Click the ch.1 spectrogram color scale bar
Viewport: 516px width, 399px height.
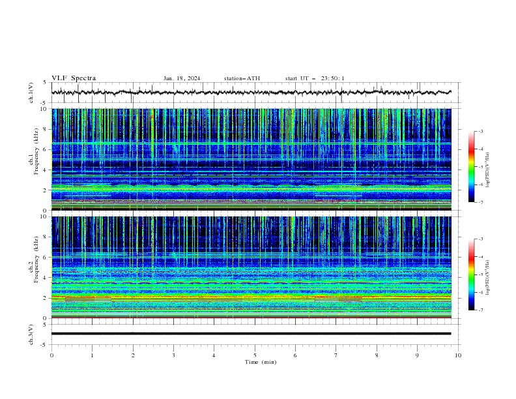[x=471, y=167]
